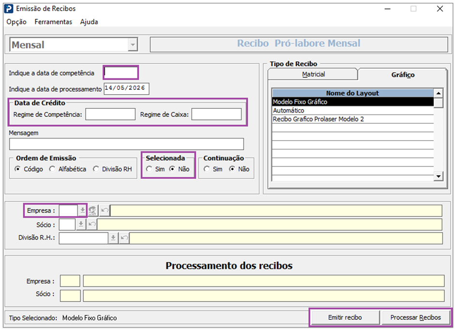This screenshot has width=455, height=330.
Task: Click the Empresa undo arrow icon
Action: (105, 211)
